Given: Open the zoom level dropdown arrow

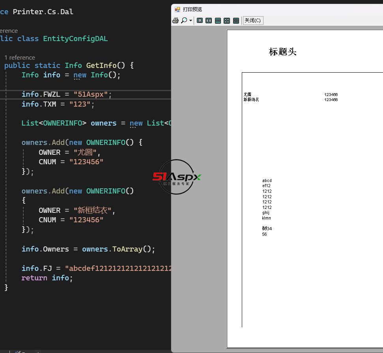Looking at the screenshot, I should pyautogui.click(x=191, y=21).
